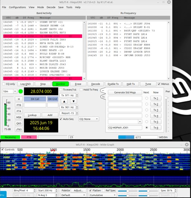Open the File menu
191x198 pixels.
[4, 7]
